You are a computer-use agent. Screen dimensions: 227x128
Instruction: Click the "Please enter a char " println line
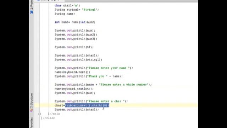[x=91, y=101]
